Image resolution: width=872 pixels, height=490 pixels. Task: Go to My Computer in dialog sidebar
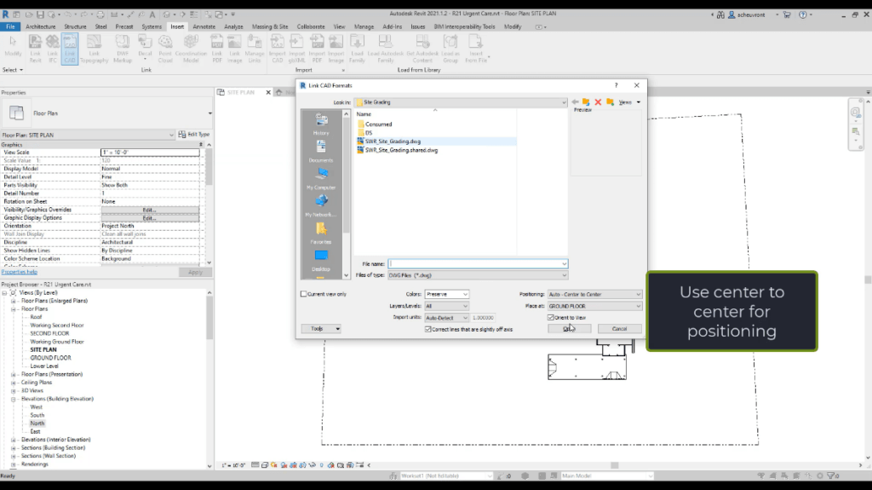[x=321, y=177]
